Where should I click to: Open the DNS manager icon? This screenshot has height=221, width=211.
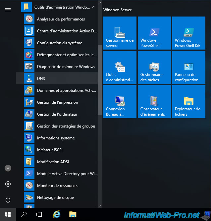pos(29,78)
